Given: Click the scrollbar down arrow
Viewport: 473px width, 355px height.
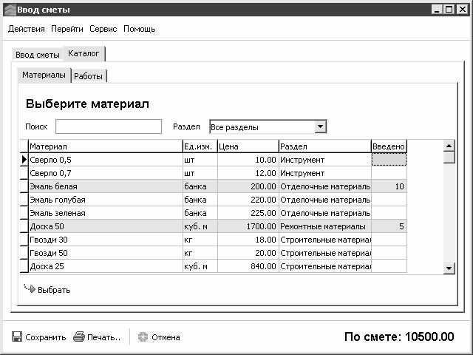Looking at the screenshot, I should click(449, 268).
